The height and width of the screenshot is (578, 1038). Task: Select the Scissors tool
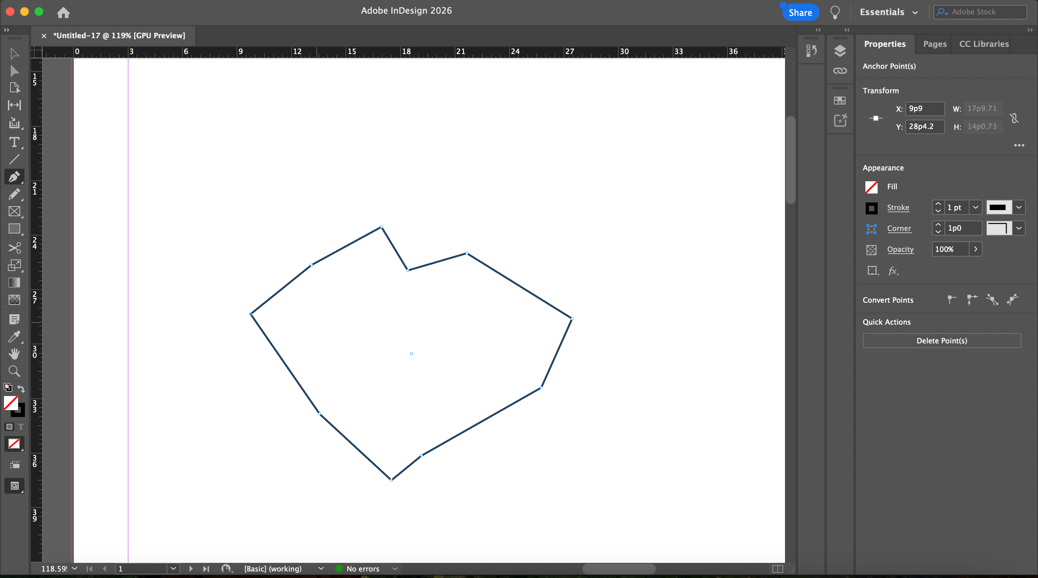pos(14,247)
